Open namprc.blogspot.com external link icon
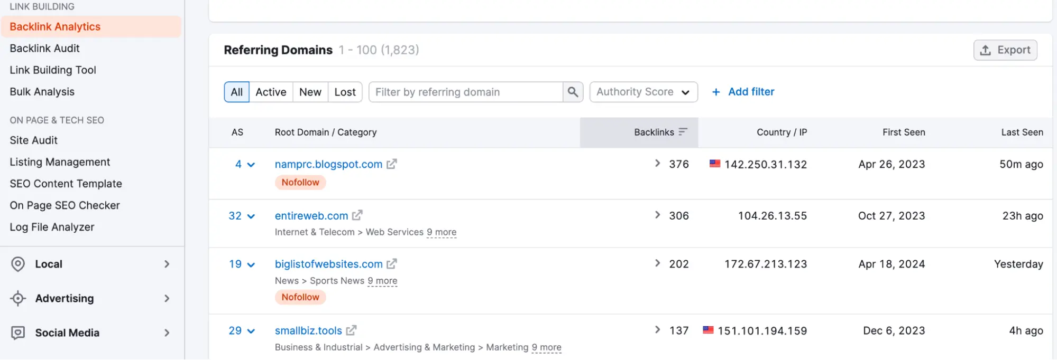 [x=391, y=164]
